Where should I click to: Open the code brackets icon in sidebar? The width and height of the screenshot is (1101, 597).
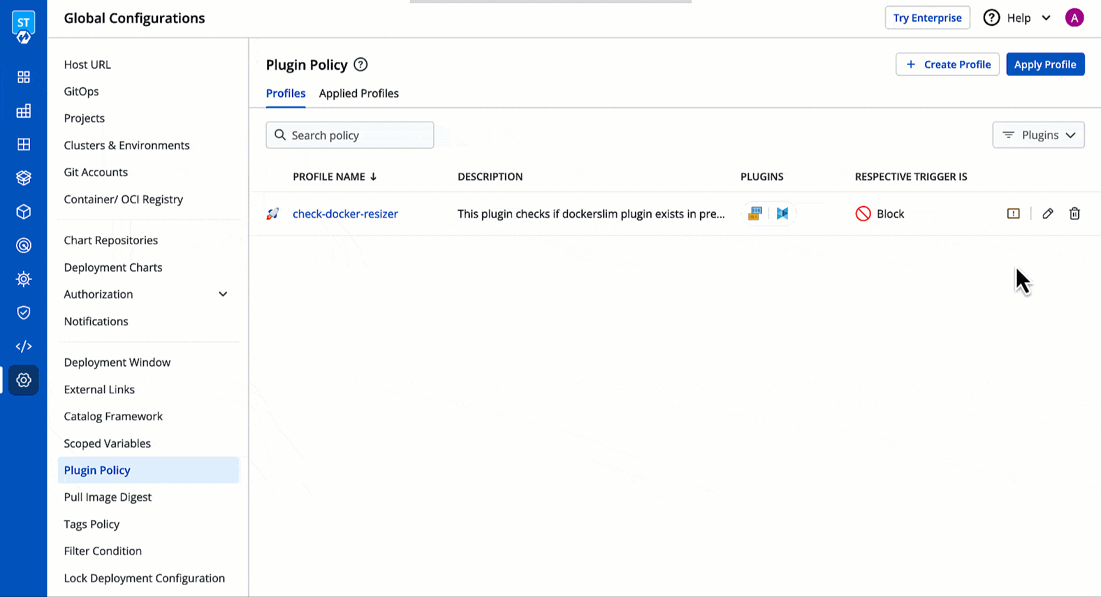point(24,346)
